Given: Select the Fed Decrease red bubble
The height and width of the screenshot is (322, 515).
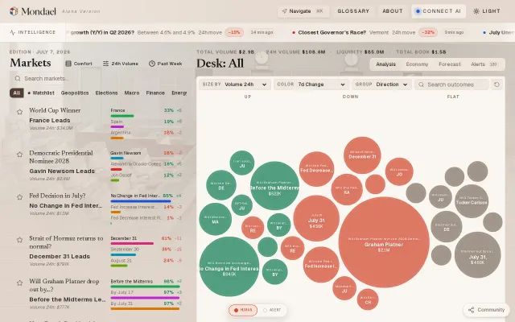Looking at the screenshot, I should 316,169.
